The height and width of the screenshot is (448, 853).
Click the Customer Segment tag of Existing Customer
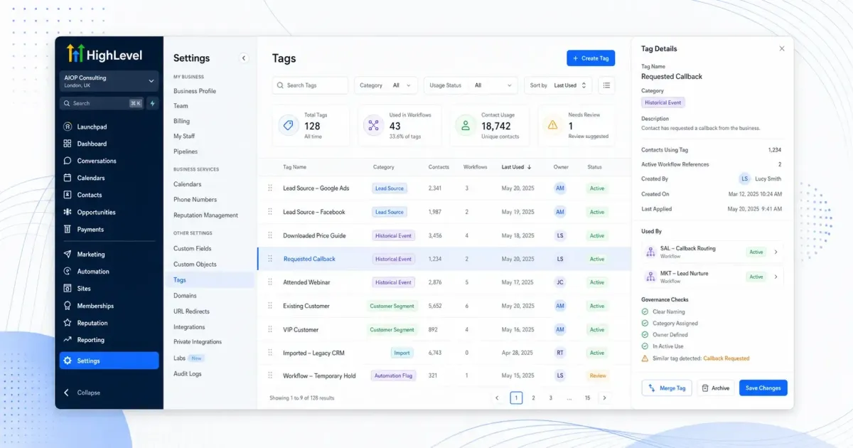(x=393, y=306)
